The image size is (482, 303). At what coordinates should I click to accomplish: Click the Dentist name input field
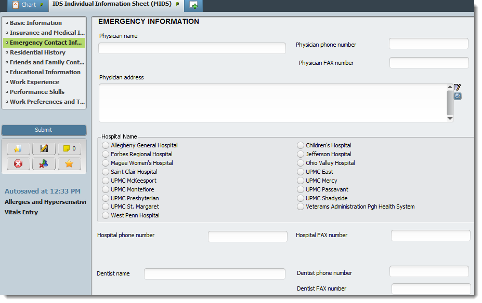(215, 274)
